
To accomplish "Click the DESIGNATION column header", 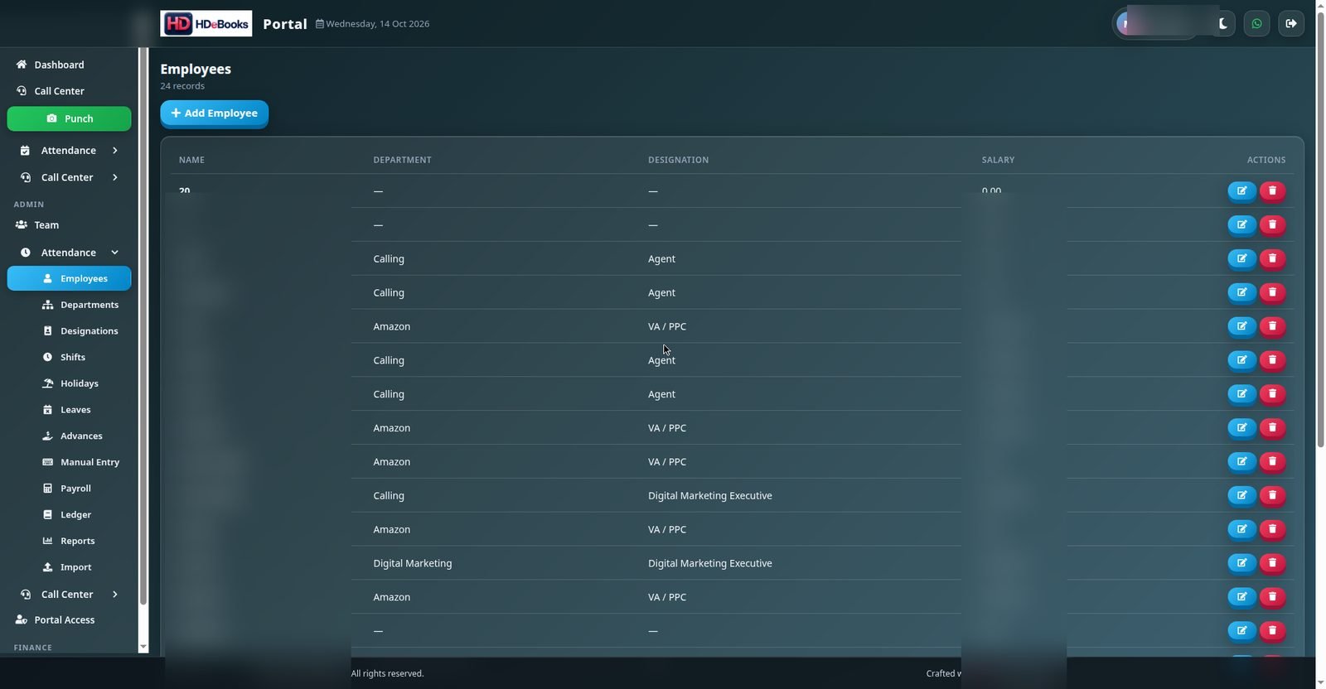I will pos(678,160).
